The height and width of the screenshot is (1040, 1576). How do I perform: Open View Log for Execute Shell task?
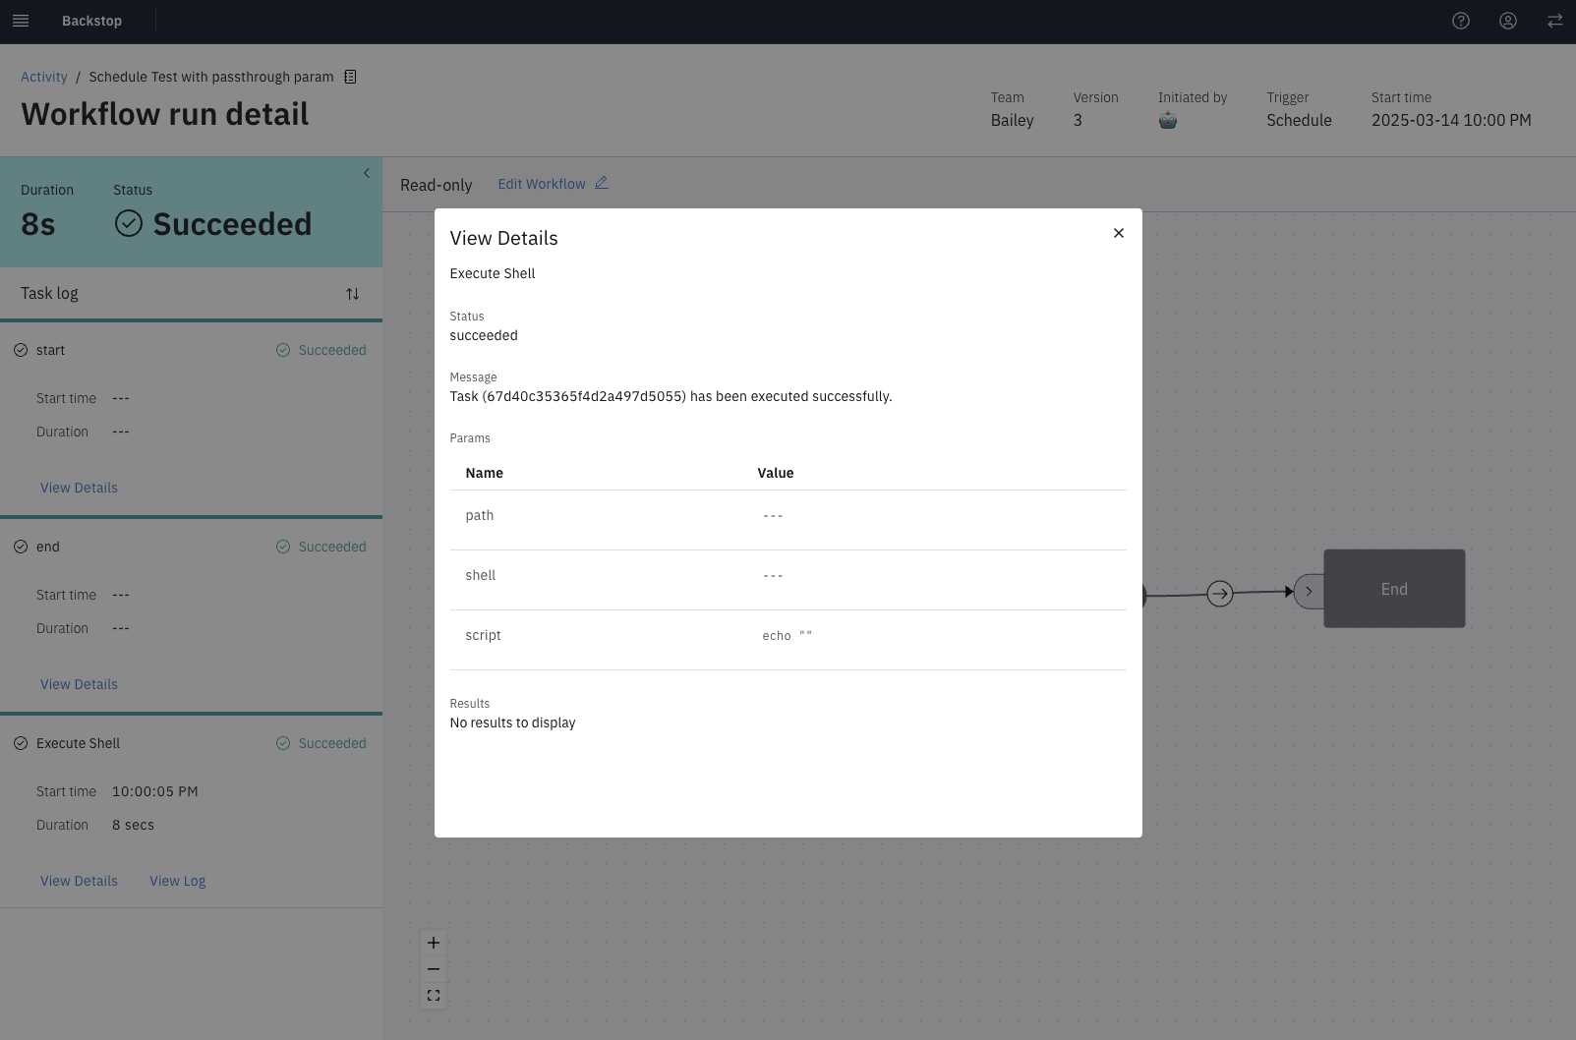click(x=177, y=880)
